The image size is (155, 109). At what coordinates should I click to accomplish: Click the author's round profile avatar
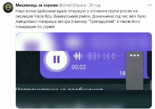8,8
